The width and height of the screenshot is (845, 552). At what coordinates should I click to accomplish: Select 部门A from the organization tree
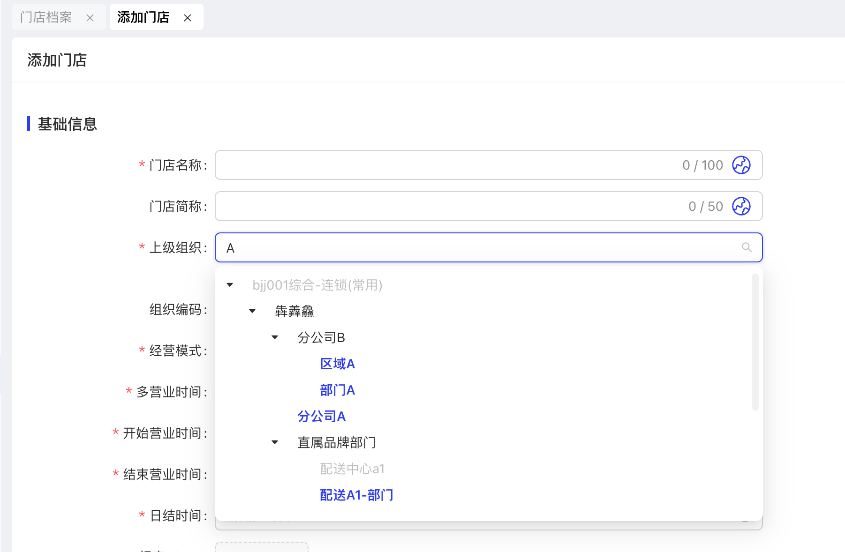337,390
